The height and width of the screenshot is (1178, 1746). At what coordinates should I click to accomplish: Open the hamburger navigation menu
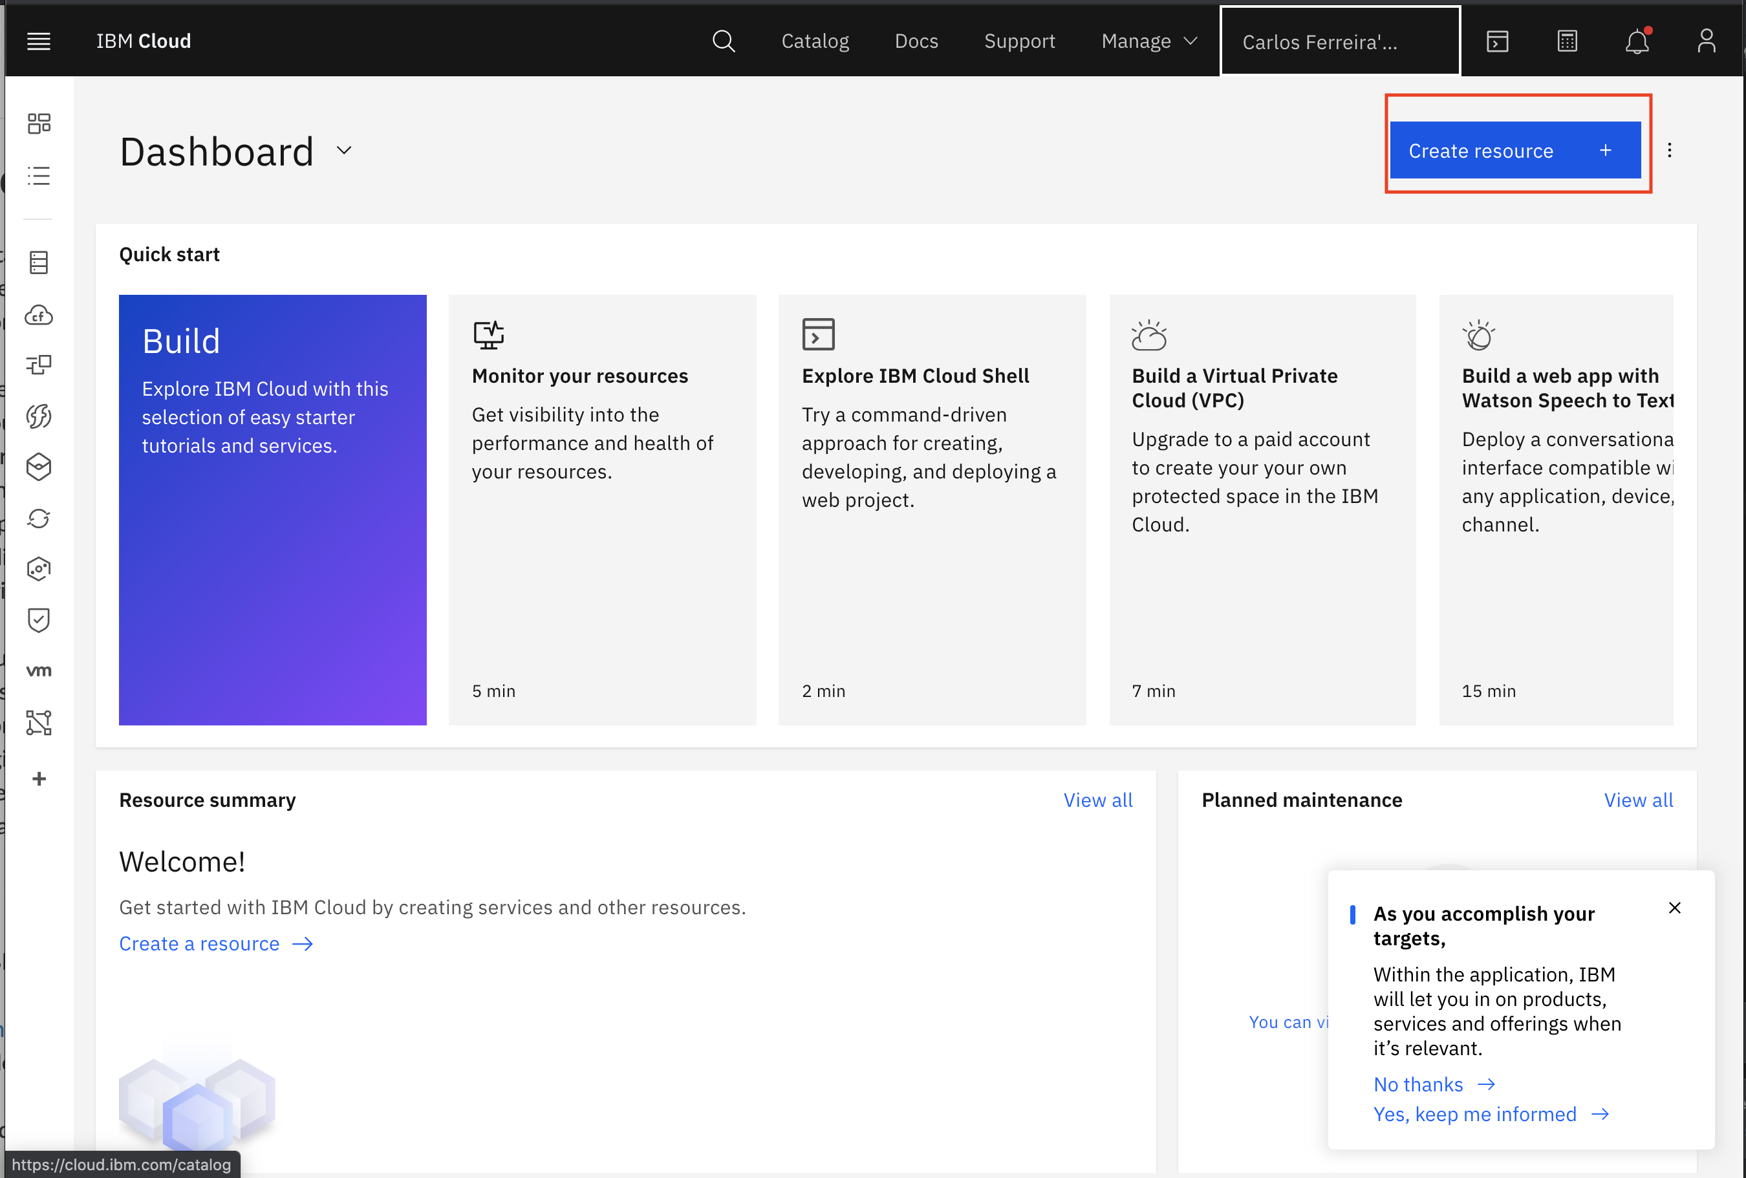38,41
